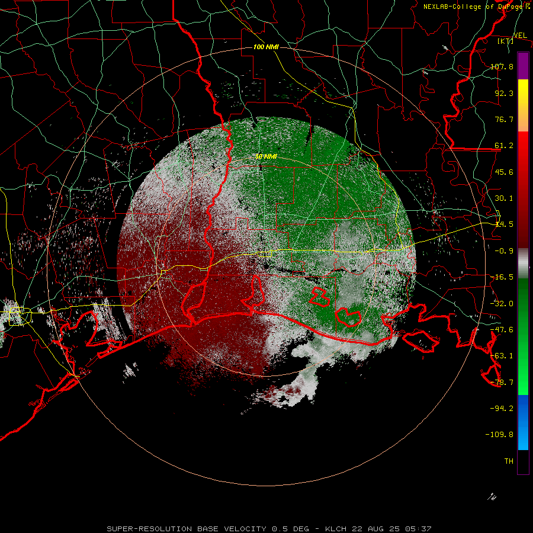Click the 45.6 legend value
The width and height of the screenshot is (533, 533).
pyautogui.click(x=504, y=172)
